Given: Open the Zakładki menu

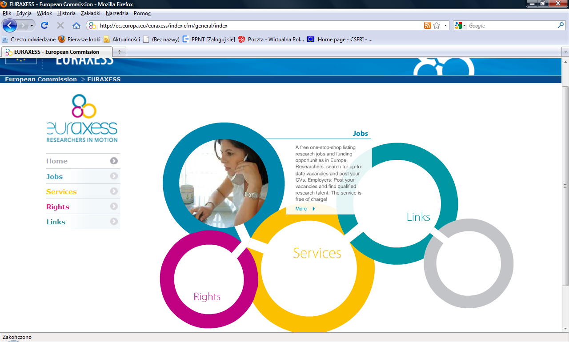Looking at the screenshot, I should pyautogui.click(x=91, y=13).
